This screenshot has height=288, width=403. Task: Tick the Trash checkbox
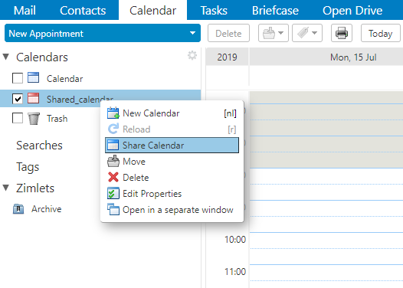[x=18, y=118]
